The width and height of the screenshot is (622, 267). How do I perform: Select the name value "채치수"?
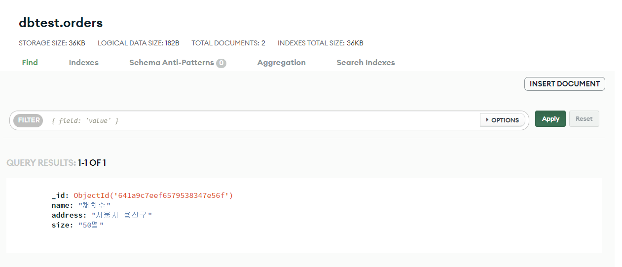pyautogui.click(x=94, y=205)
